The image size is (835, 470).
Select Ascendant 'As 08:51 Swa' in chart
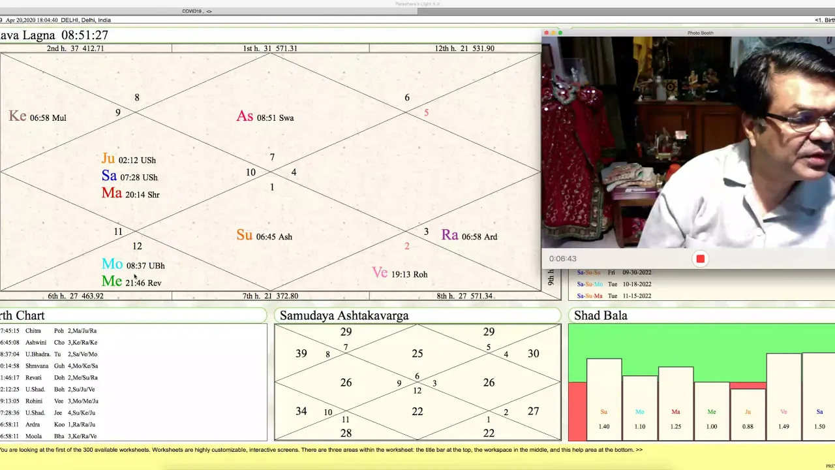[x=265, y=117]
